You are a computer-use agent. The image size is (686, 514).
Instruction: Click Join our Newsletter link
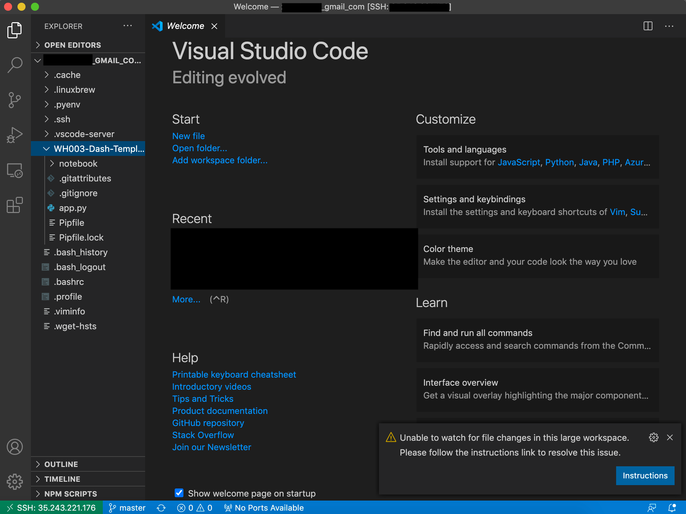pyautogui.click(x=212, y=447)
